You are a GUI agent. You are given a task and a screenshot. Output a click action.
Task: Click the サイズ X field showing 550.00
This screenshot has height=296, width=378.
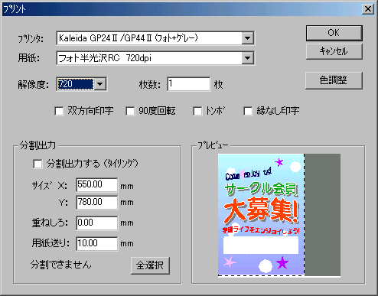pos(97,185)
